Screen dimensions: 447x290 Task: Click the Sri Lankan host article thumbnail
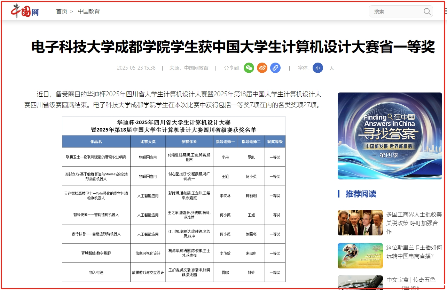point(360,256)
